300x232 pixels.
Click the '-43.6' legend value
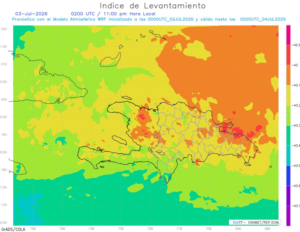pos(296,186)
